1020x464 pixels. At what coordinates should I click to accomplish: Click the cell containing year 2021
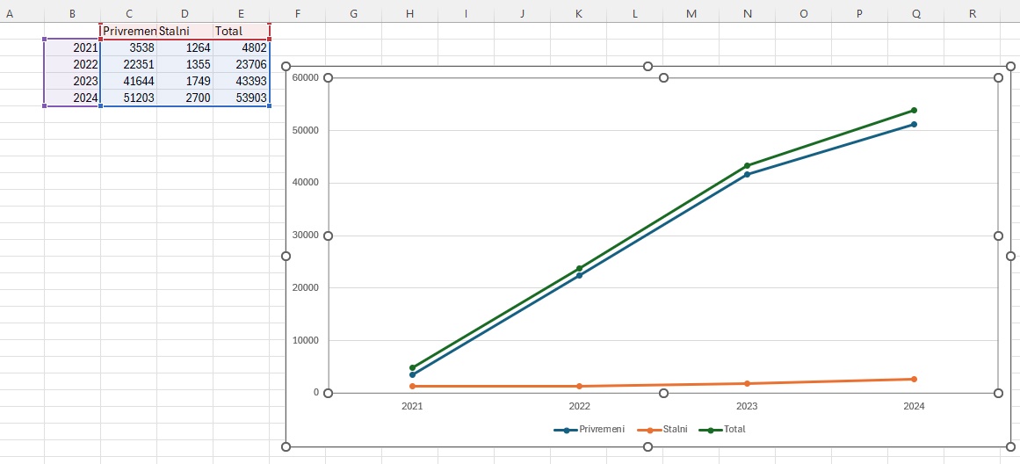coord(72,47)
